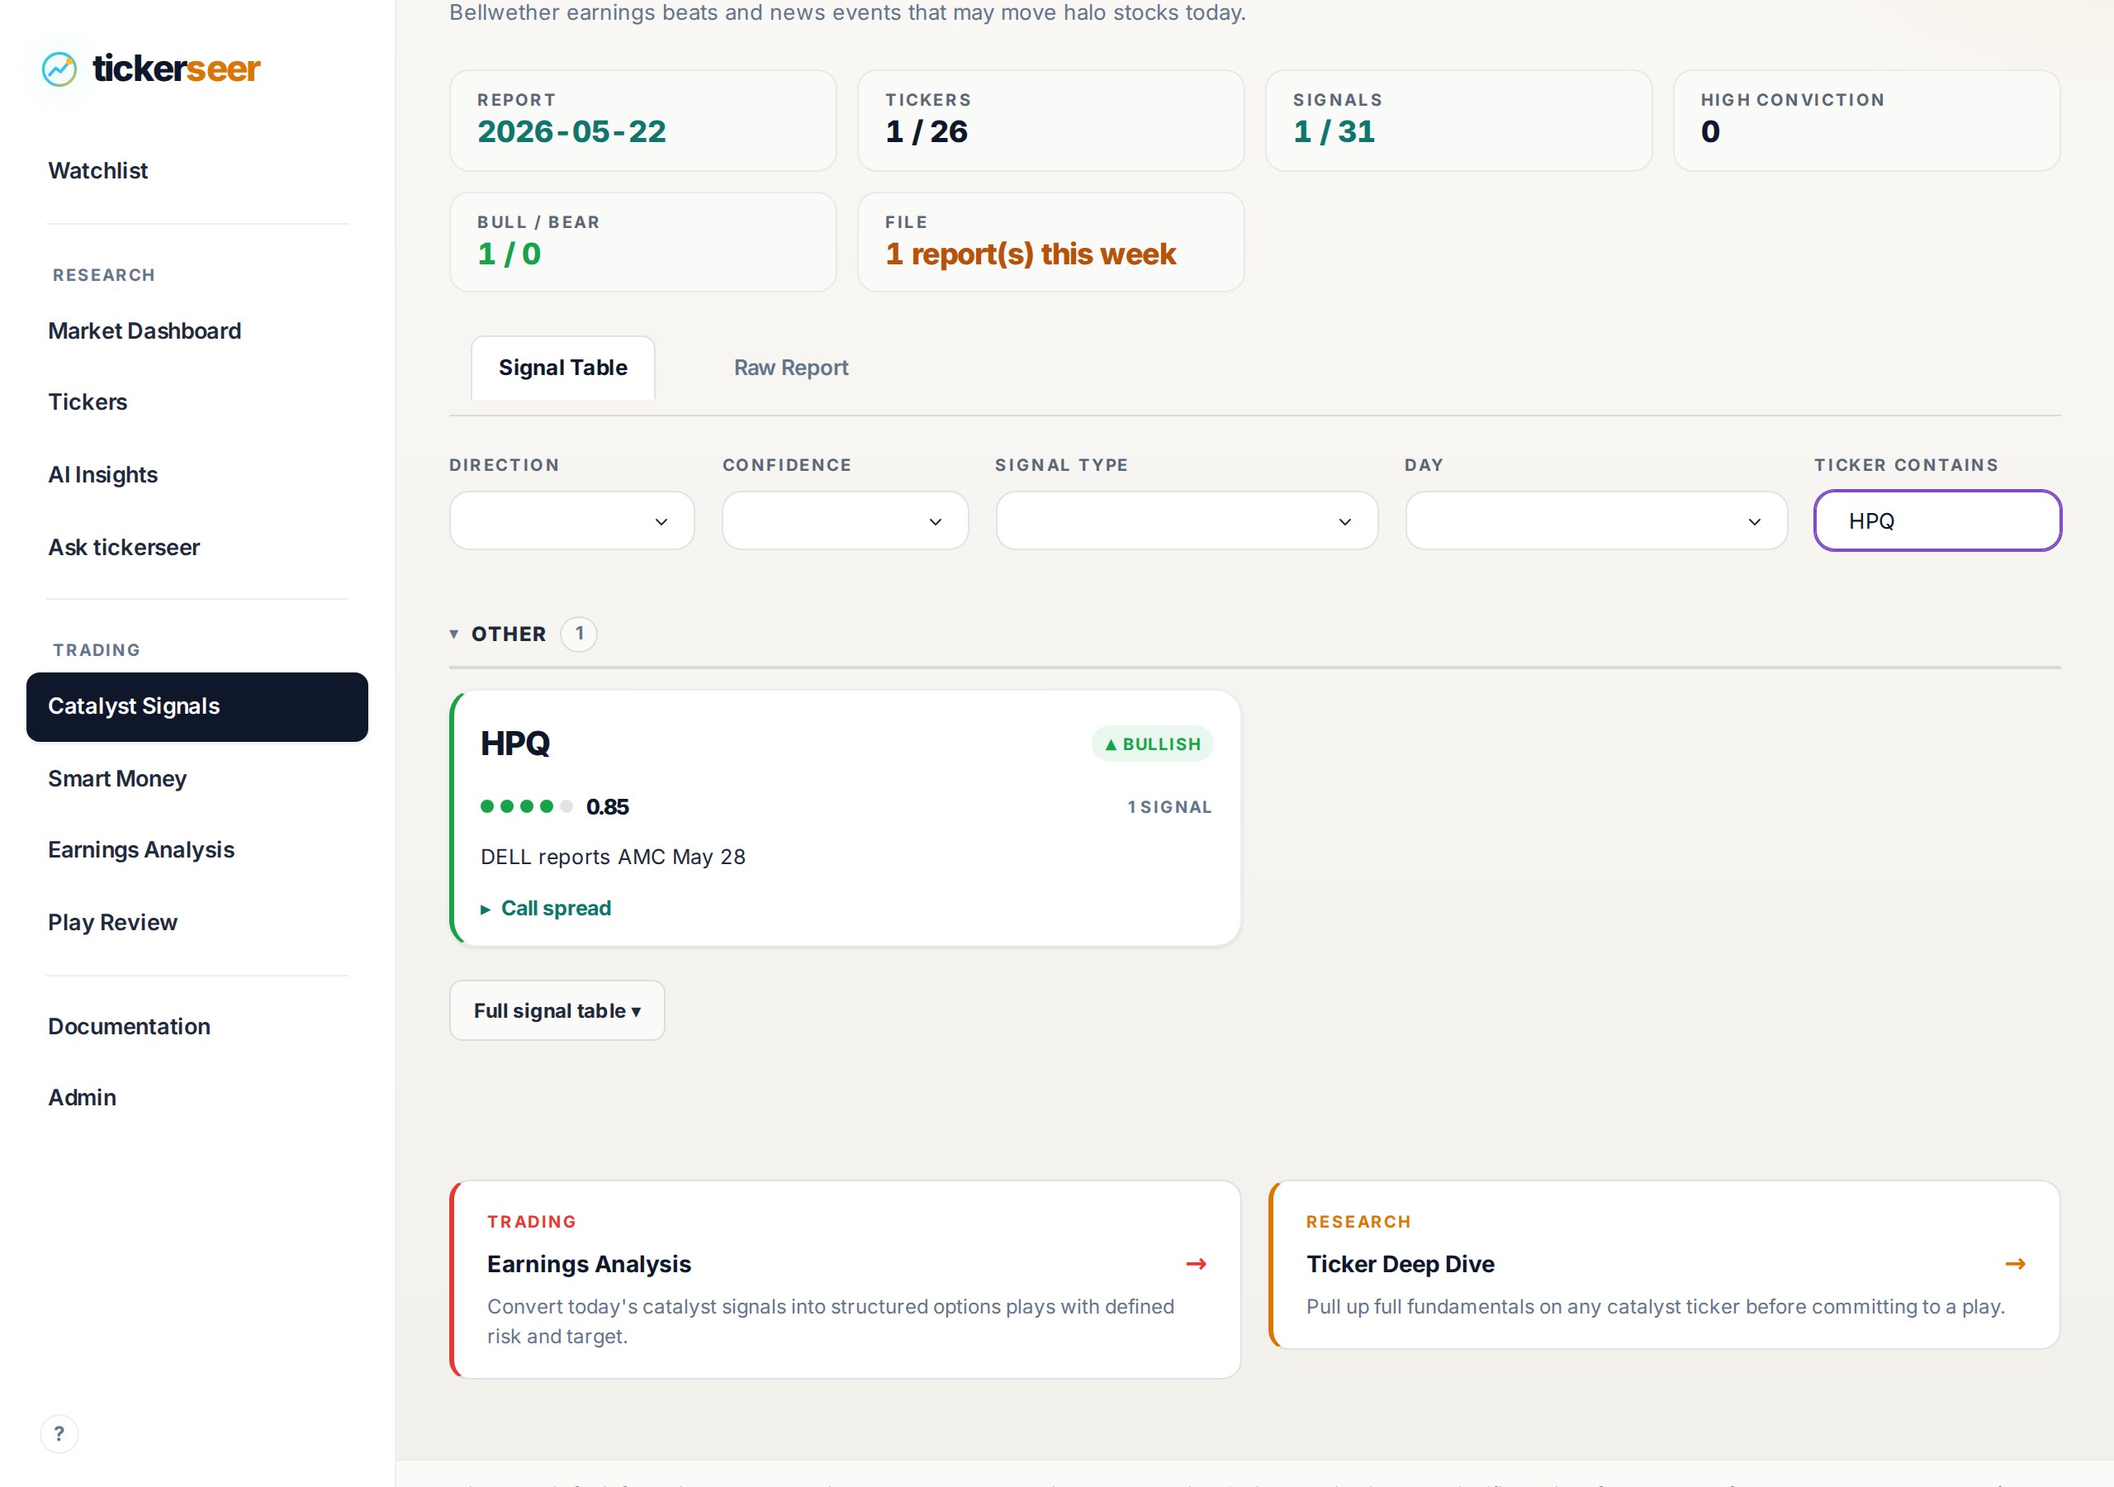This screenshot has height=1487, width=2114.
Task: Go to Market Dashboard
Action: point(145,330)
